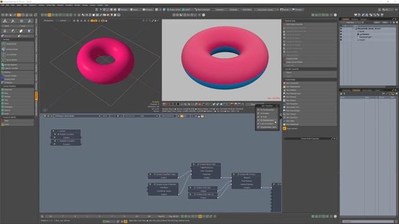Viewport: 399px width, 224px height.
Task: Click the orange icon in the bottom status bar
Action: click(125, 222)
